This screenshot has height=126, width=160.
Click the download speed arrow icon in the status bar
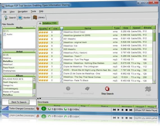49,109
